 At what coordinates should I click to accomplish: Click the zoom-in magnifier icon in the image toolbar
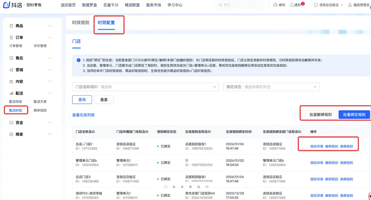click(x=190, y=187)
